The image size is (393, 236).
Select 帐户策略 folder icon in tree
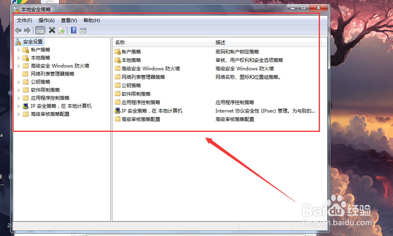[26, 50]
